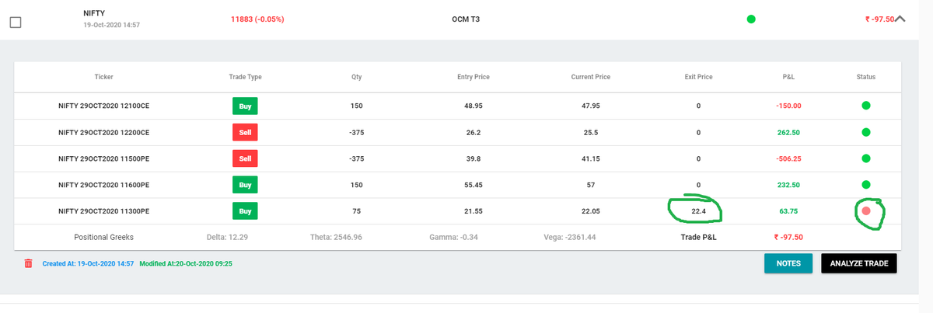The height and width of the screenshot is (313, 933).
Task: Click the P&L column header
Action: [788, 77]
